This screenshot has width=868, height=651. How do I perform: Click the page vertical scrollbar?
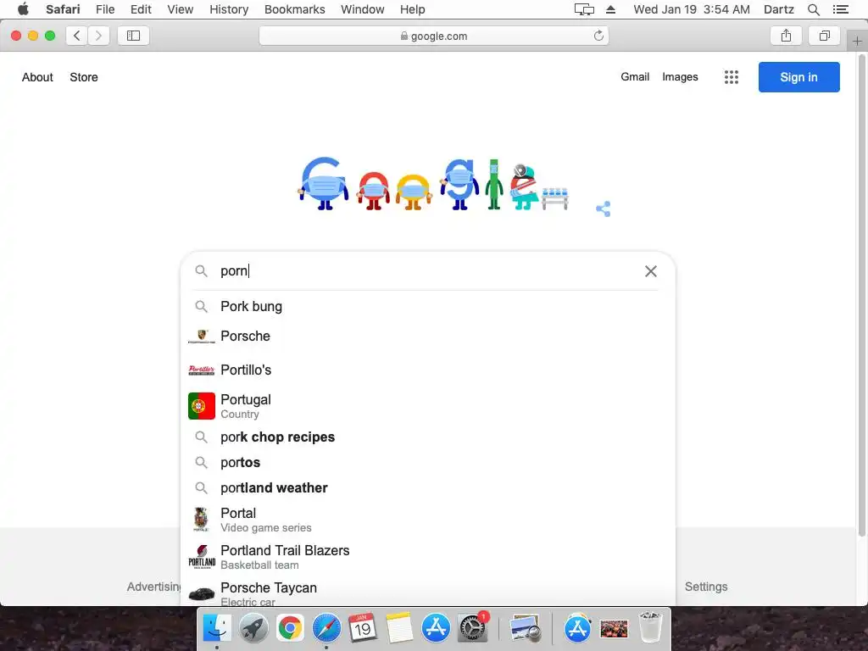pyautogui.click(x=861, y=296)
